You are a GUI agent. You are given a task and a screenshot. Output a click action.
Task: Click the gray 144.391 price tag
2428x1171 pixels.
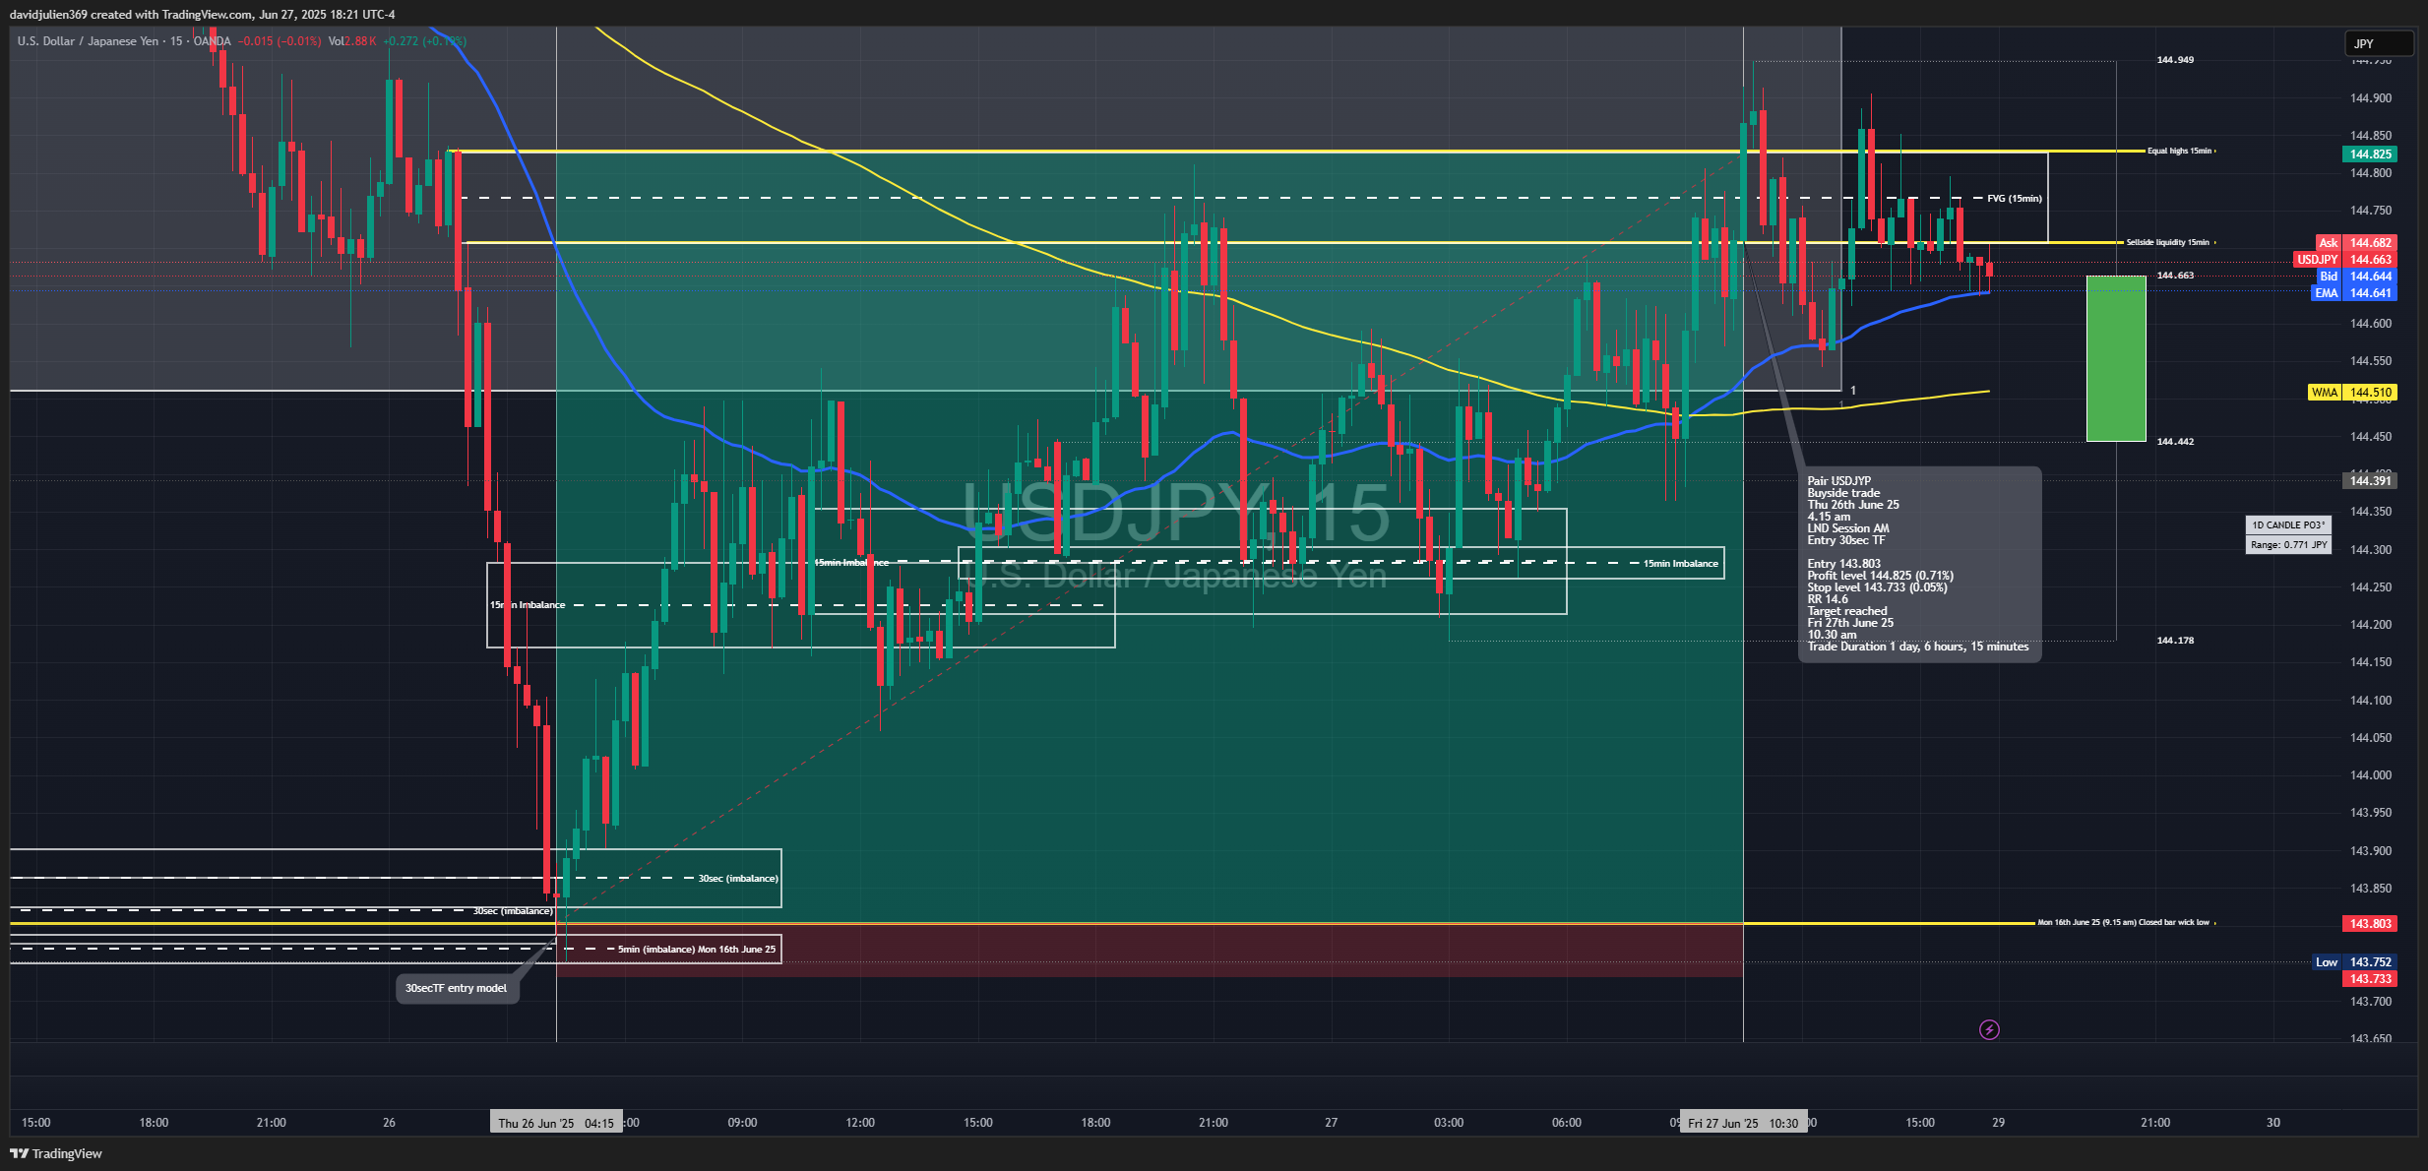click(2370, 481)
